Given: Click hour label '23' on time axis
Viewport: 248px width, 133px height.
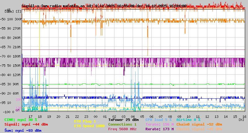Looking at the screenshot, I should [x=86, y=117].
